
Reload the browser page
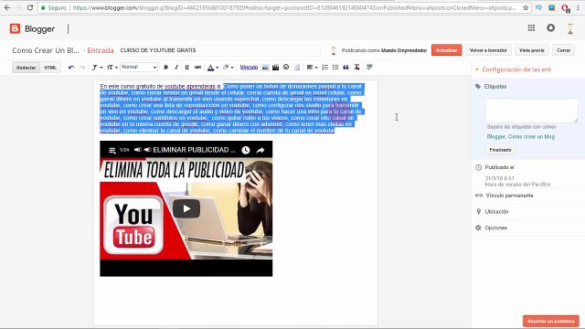[30, 7]
